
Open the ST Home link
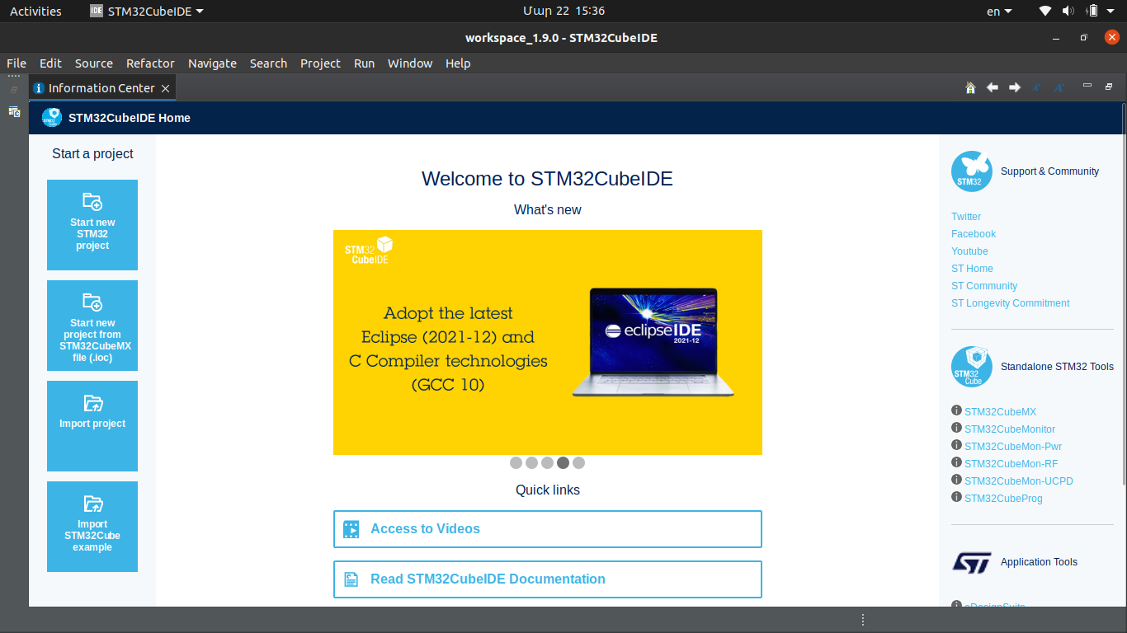pyautogui.click(x=972, y=269)
